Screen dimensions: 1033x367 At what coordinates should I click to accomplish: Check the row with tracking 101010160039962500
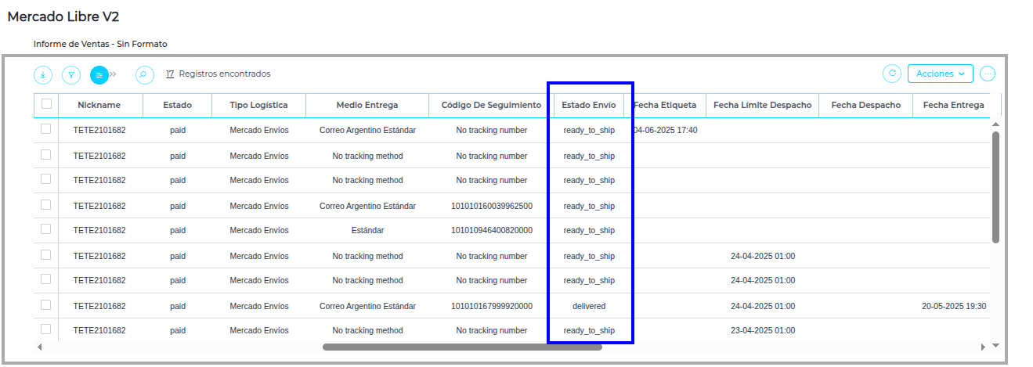[46, 204]
